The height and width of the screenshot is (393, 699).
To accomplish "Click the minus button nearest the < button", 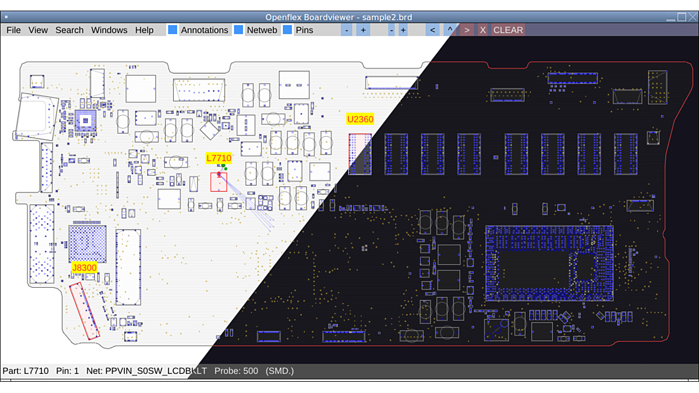I will pos(391,30).
